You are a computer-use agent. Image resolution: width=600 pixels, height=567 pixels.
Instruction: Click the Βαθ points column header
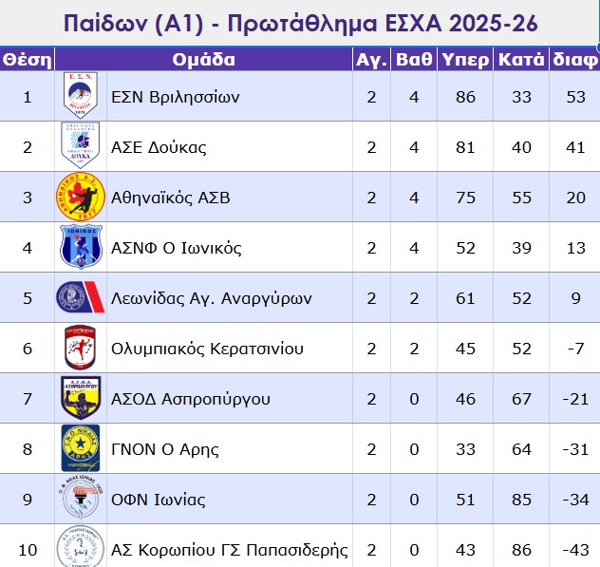[414, 60]
